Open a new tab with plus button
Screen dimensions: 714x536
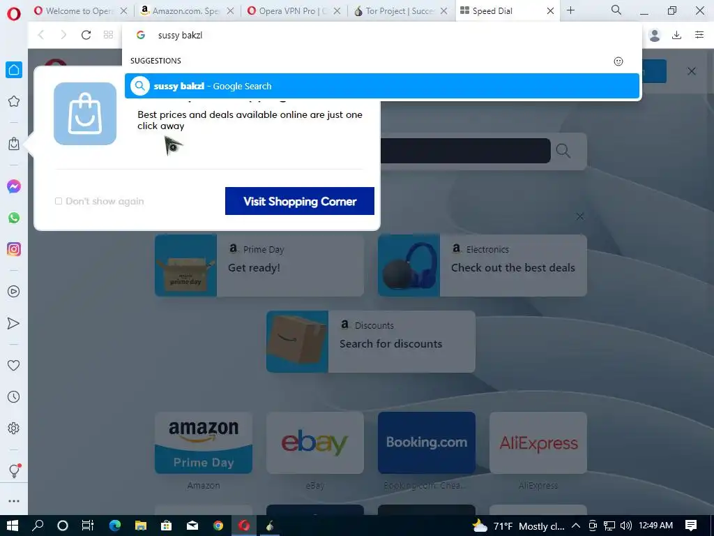[x=570, y=10]
